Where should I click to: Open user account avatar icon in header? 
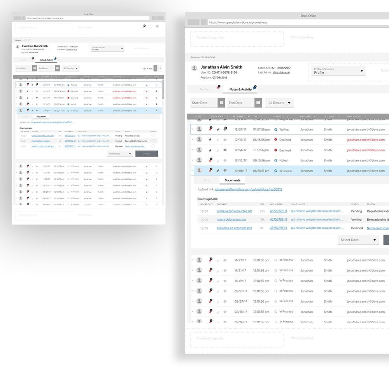coord(151,26)
